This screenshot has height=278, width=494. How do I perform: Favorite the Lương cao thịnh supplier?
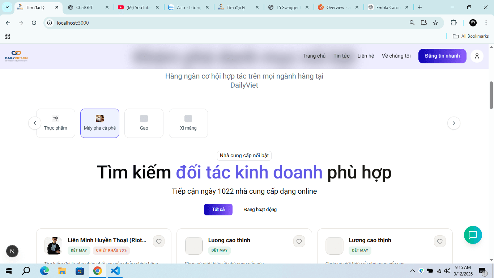440,241
